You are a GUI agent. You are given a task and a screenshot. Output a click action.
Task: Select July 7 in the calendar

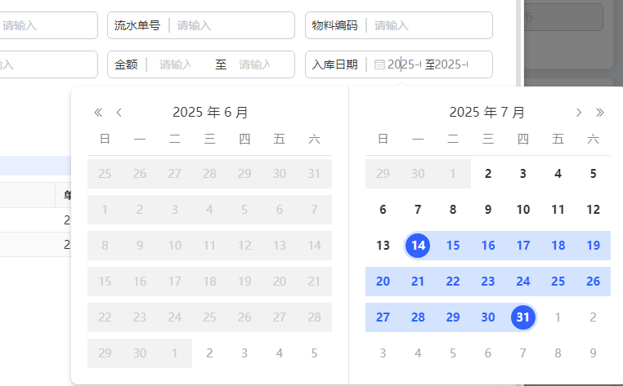(418, 210)
